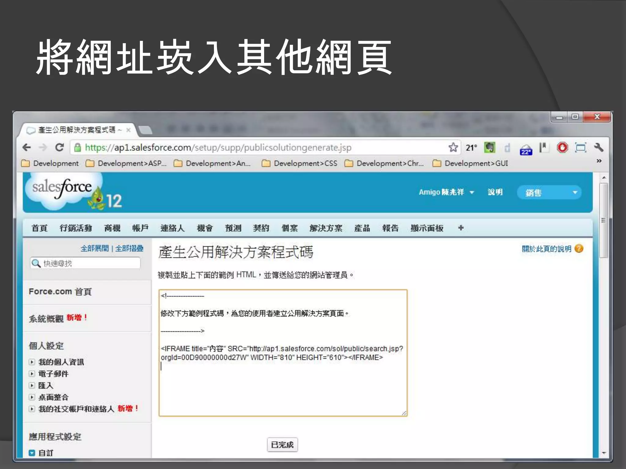Open the 解決方案 tab
The height and width of the screenshot is (469, 626).
pos(326,228)
